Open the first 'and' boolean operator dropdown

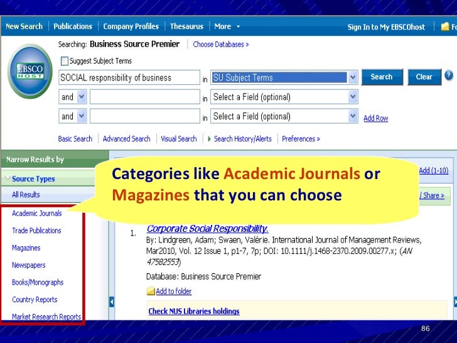pos(82,97)
